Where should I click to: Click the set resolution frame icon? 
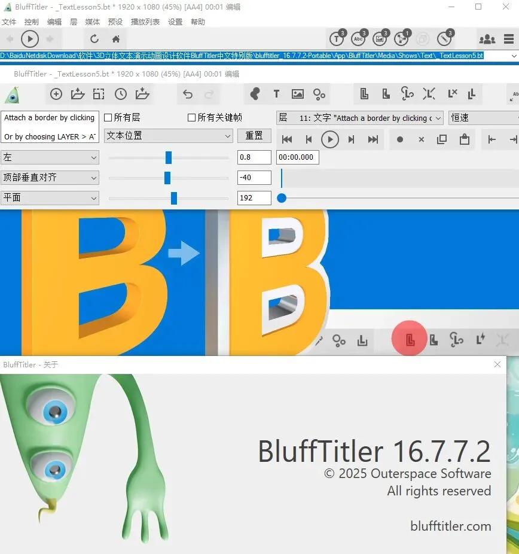(x=99, y=94)
